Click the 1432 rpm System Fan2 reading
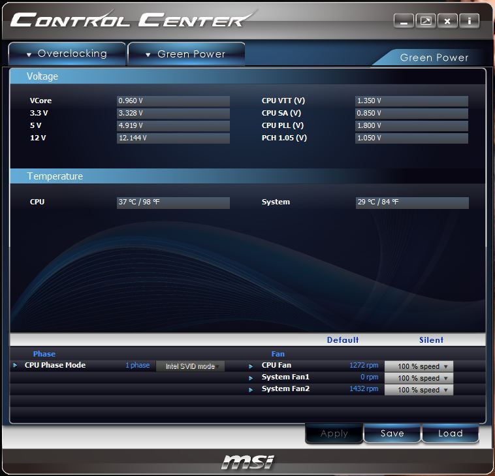This screenshot has width=495, height=476. pos(364,389)
